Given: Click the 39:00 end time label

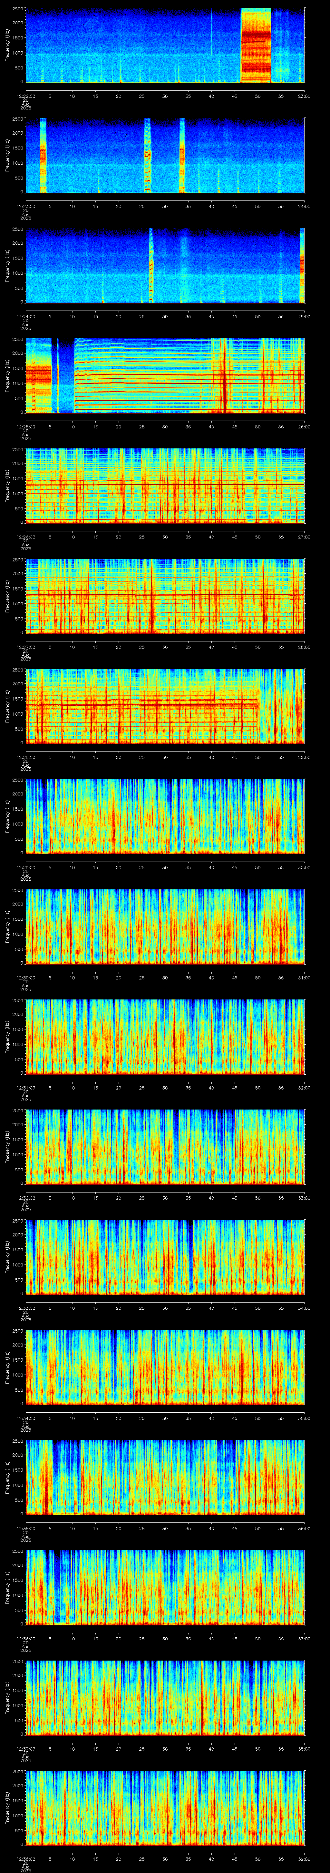Looking at the screenshot, I should pos(304,1858).
